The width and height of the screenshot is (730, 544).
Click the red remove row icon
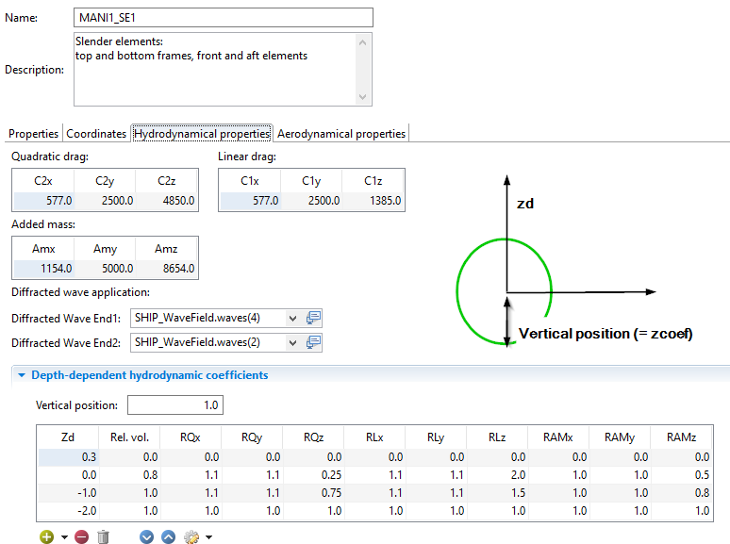[x=81, y=536]
